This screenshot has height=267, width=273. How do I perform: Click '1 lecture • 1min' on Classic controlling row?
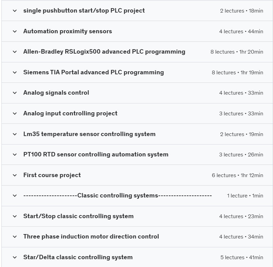(245, 196)
